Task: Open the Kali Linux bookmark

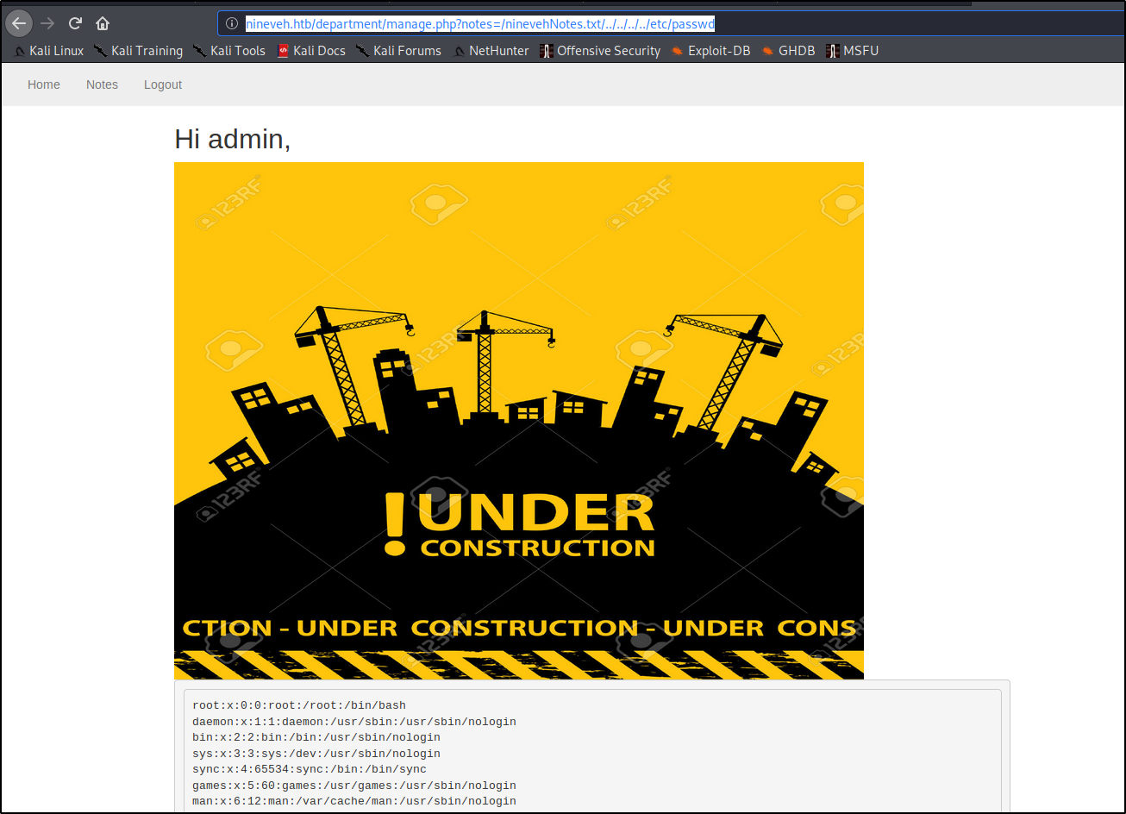Action: (49, 51)
